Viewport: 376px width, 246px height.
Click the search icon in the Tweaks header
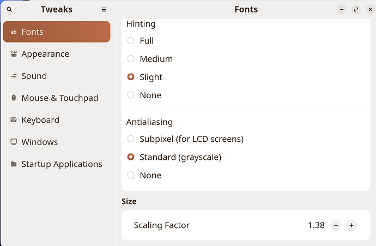(x=10, y=10)
